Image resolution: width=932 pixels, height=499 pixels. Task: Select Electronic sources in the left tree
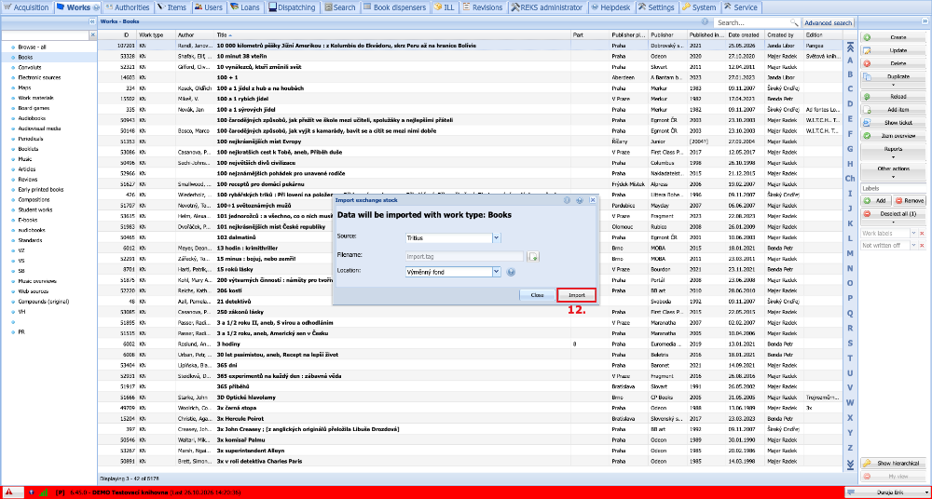tap(39, 77)
